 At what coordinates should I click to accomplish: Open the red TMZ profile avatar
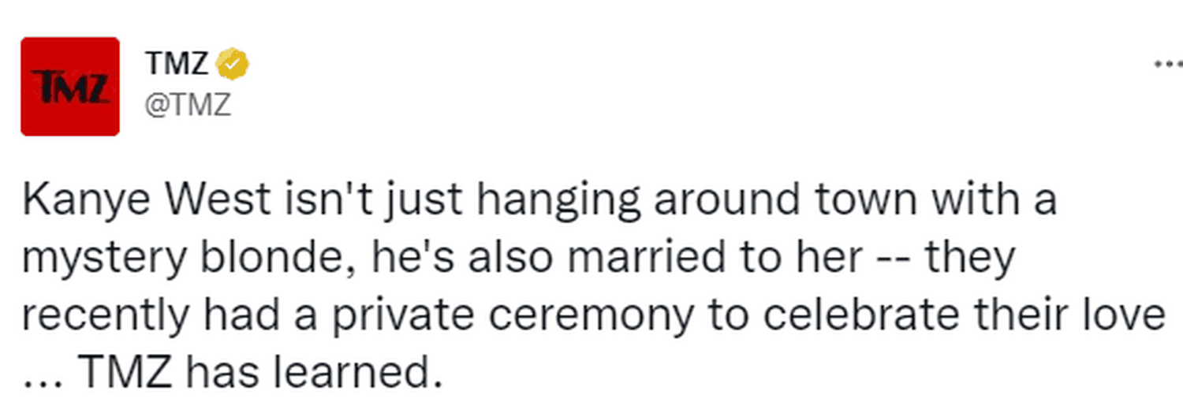70,87
